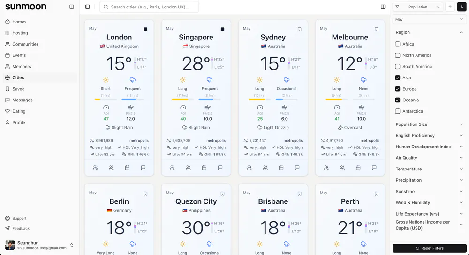469x255 pixels.
Task: Check the Africa region checkbox
Action: tap(398, 44)
